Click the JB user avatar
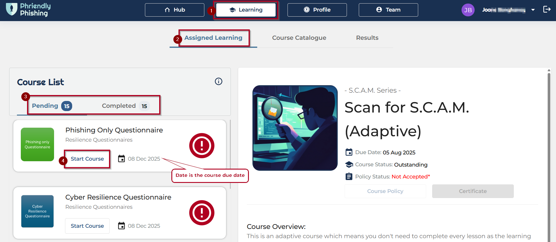 click(468, 10)
